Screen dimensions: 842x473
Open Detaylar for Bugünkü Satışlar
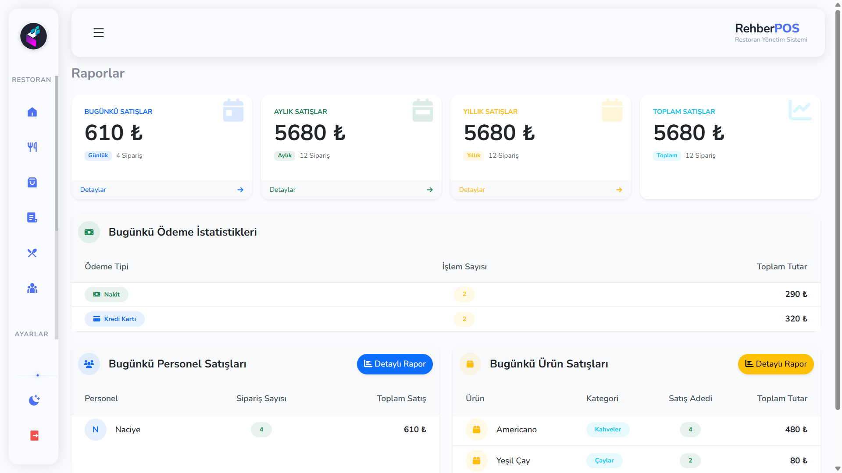[93, 190]
